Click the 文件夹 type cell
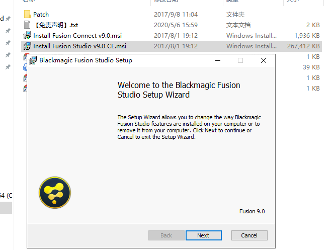This screenshot has width=336, height=250. click(235, 15)
